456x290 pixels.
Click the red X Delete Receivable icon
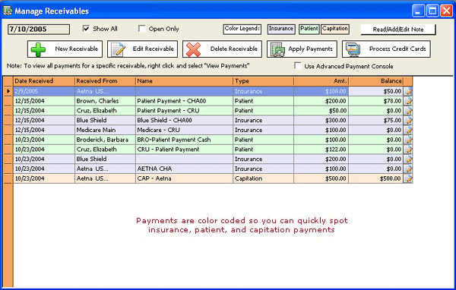[x=193, y=49]
